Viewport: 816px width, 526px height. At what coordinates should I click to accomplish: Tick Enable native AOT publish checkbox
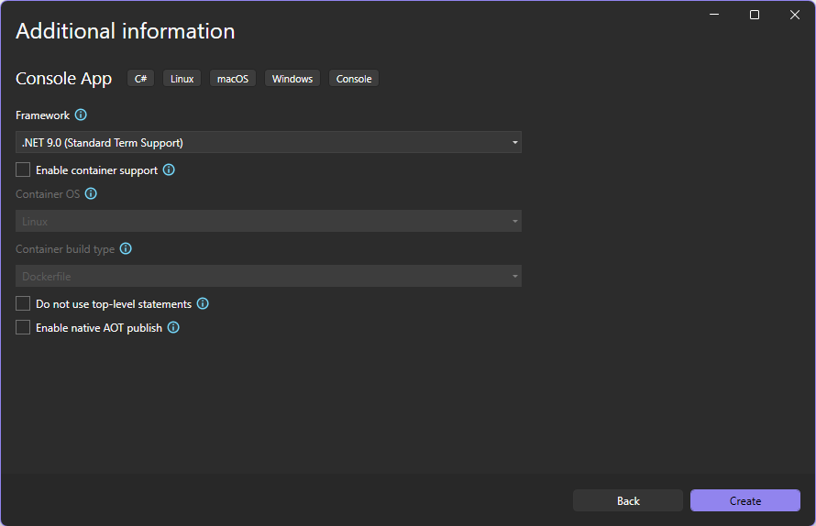(23, 327)
